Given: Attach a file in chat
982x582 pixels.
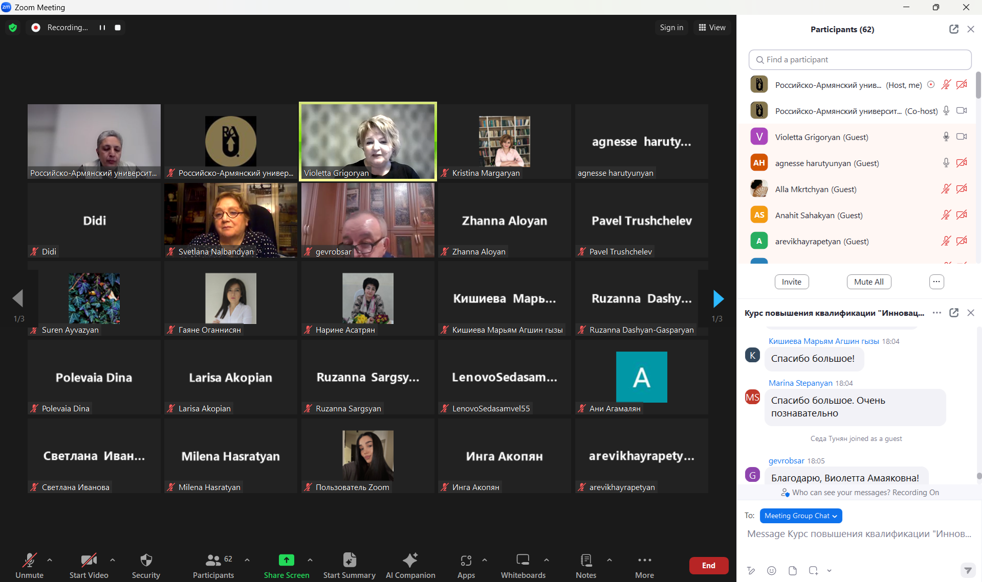Looking at the screenshot, I should click(x=792, y=570).
